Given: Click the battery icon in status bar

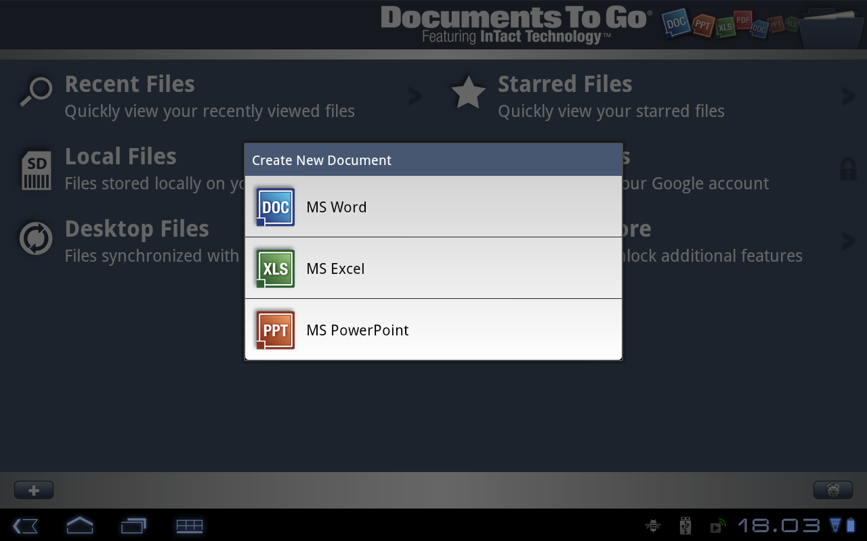Looking at the screenshot, I should [x=851, y=525].
